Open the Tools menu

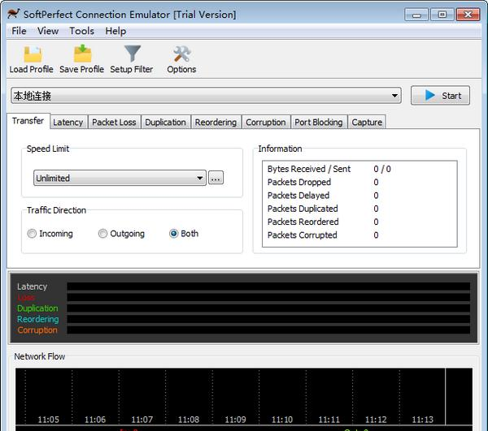point(81,31)
